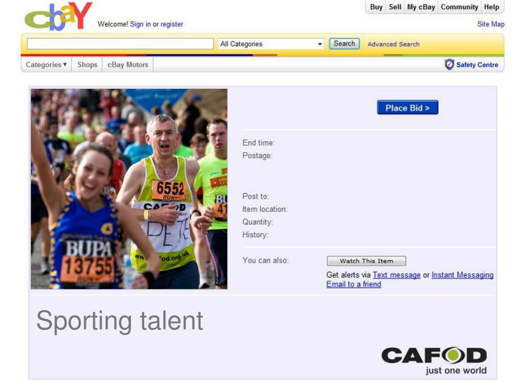The height and width of the screenshot is (390, 520).
Task: Click the Help menu item
Action: [492, 7]
